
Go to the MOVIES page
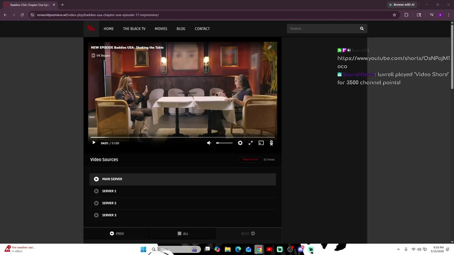point(161,29)
